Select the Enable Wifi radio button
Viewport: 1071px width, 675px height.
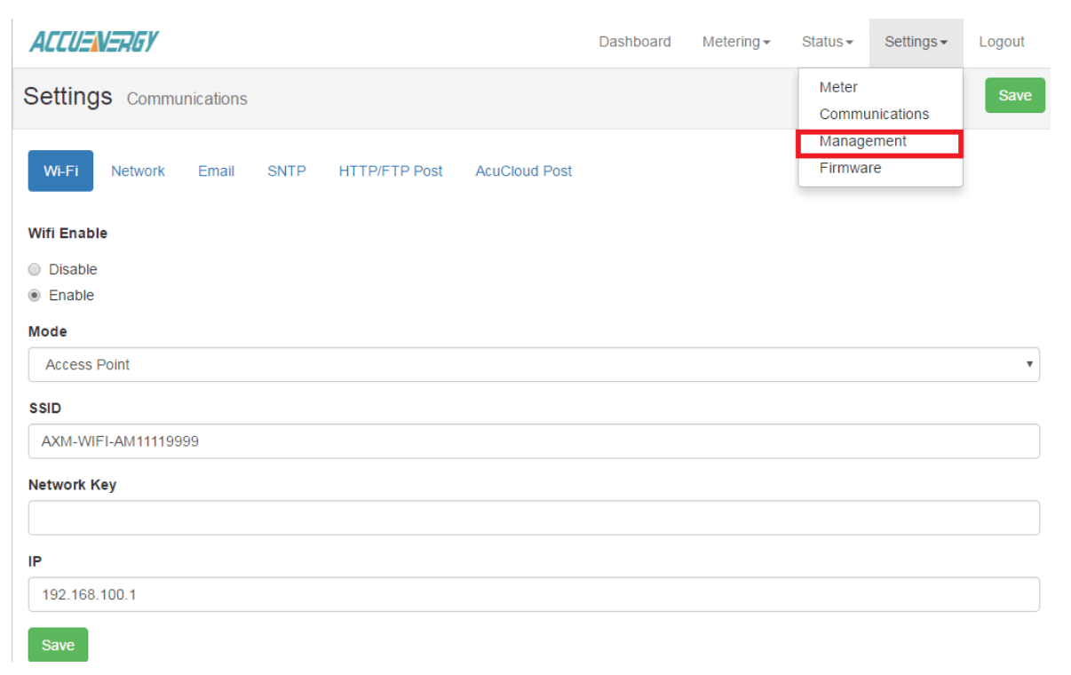tap(35, 295)
